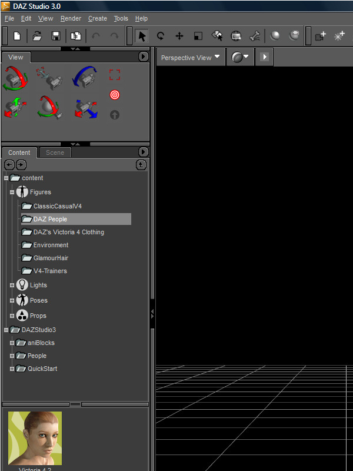Select the Translate move tool
Viewport: 353px width, 471px height.
(x=179, y=36)
